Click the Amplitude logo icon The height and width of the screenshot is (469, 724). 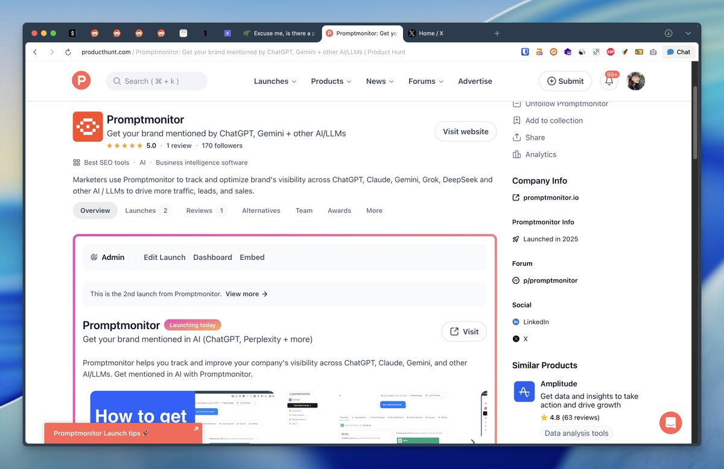tap(524, 391)
